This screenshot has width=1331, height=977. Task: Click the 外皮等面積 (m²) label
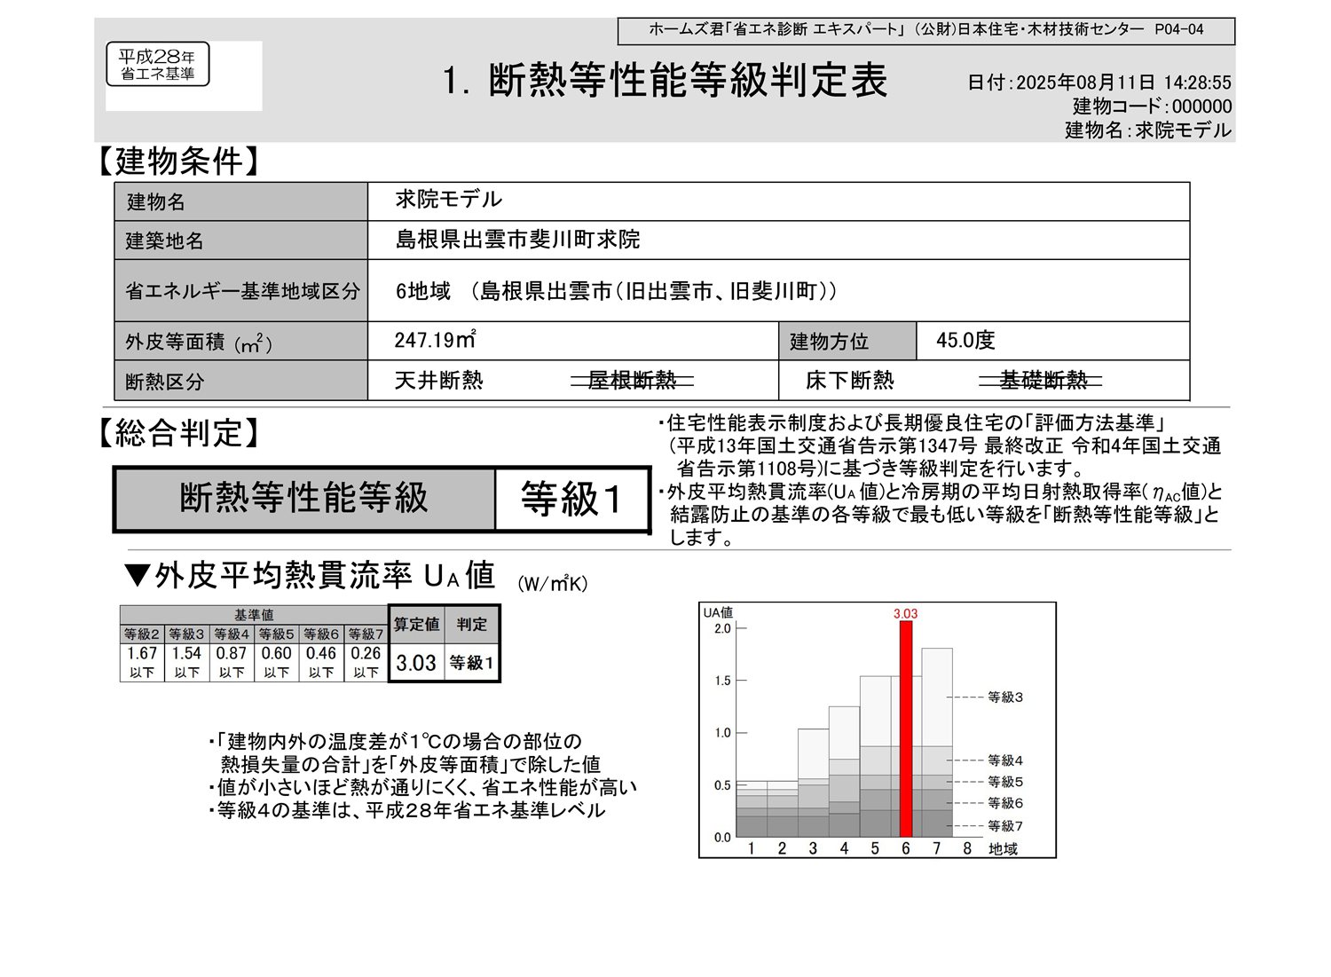[199, 342]
